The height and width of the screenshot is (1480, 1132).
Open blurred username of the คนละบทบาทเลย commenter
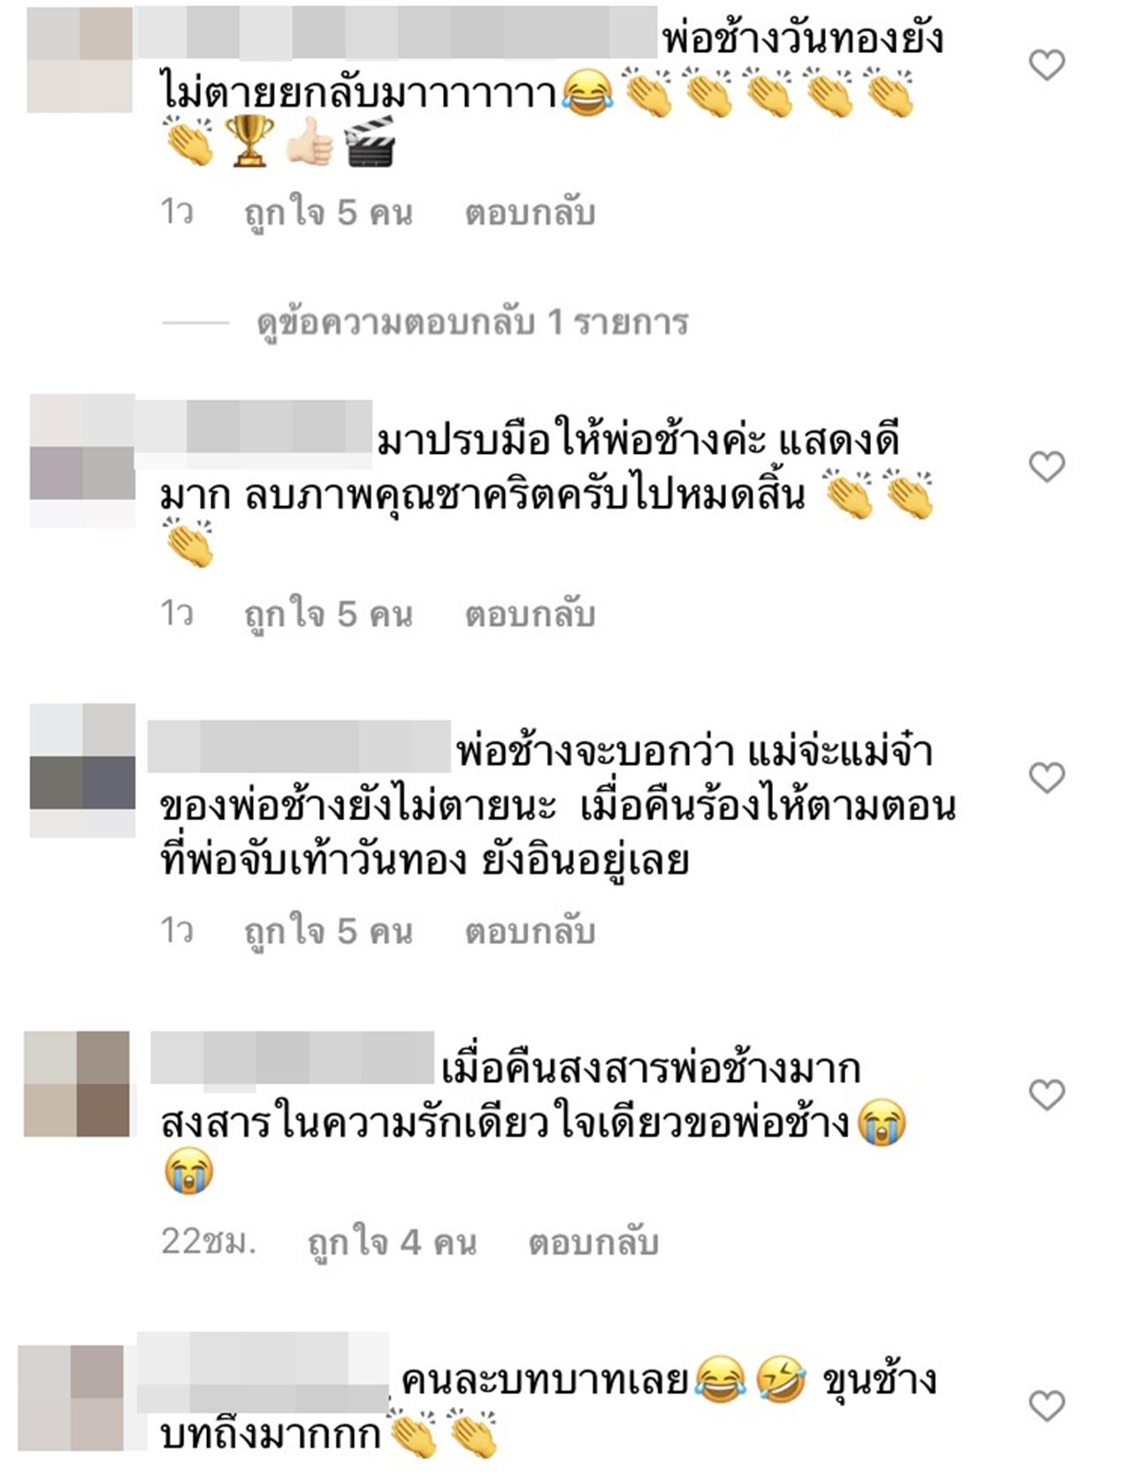263,1371
